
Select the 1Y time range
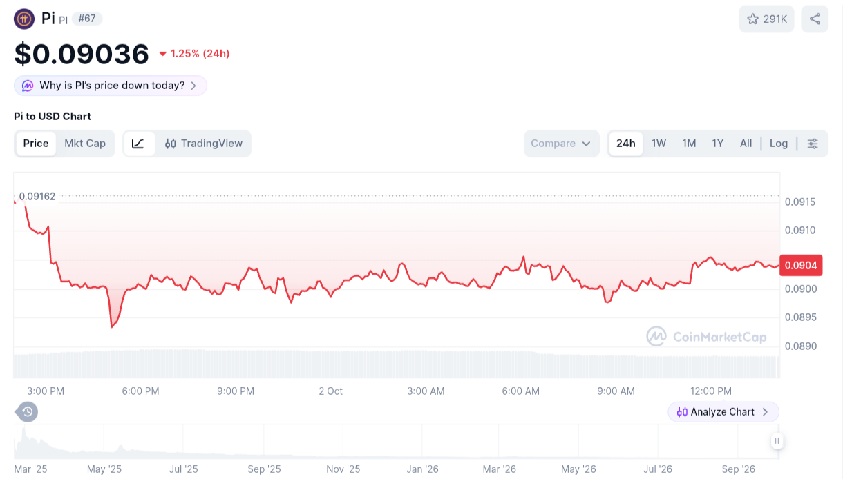(x=718, y=144)
